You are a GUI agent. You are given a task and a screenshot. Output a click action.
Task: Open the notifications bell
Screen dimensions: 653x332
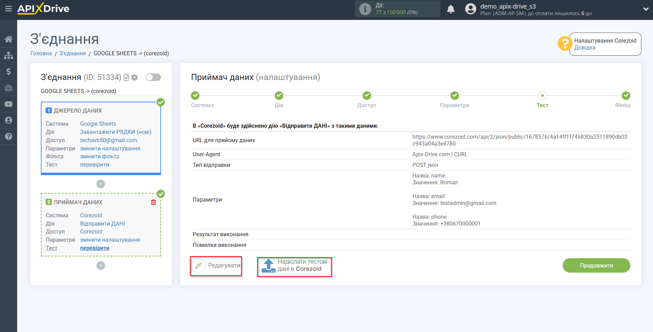pos(451,9)
